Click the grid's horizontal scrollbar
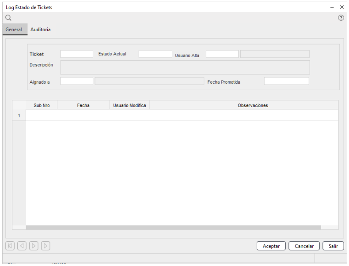This screenshot has height=266, width=349. (x=173, y=227)
